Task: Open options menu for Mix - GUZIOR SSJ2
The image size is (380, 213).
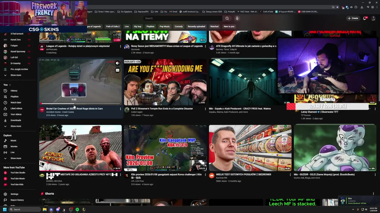Action: point(375,175)
